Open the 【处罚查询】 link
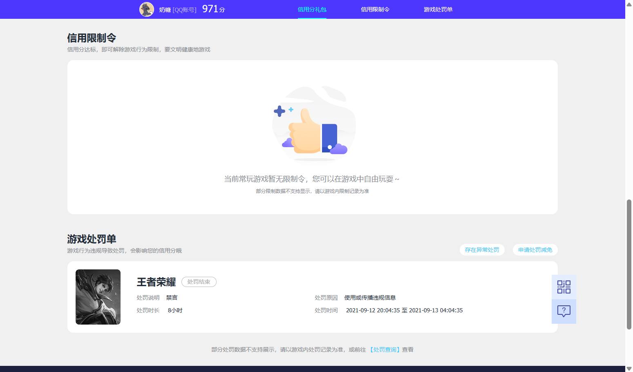Viewport: 633px width, 372px height. [x=384, y=350]
